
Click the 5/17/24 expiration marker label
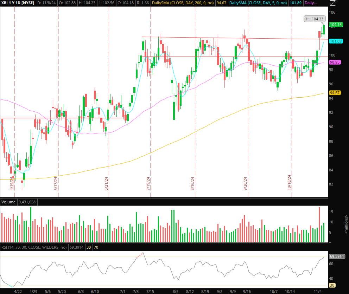(56, 184)
